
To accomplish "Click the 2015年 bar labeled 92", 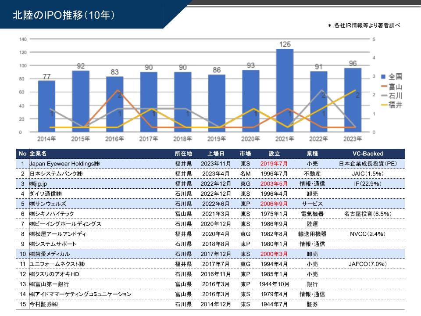I will (81, 101).
